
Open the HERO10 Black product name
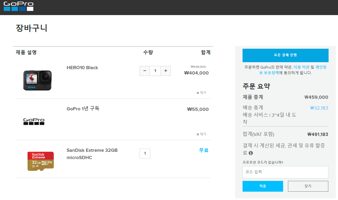pyautogui.click(x=82, y=68)
